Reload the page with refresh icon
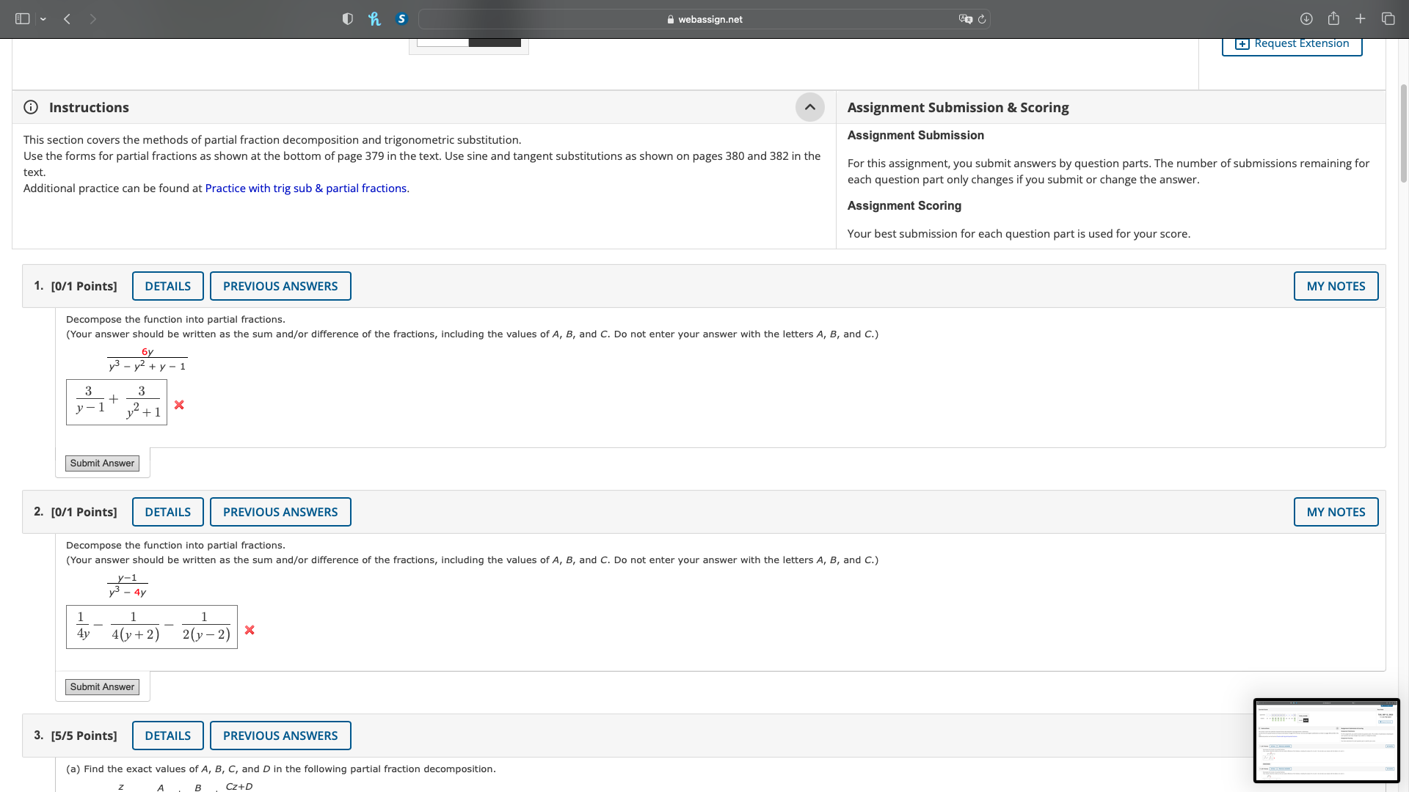Viewport: 1409px width, 792px height. pyautogui.click(x=982, y=19)
